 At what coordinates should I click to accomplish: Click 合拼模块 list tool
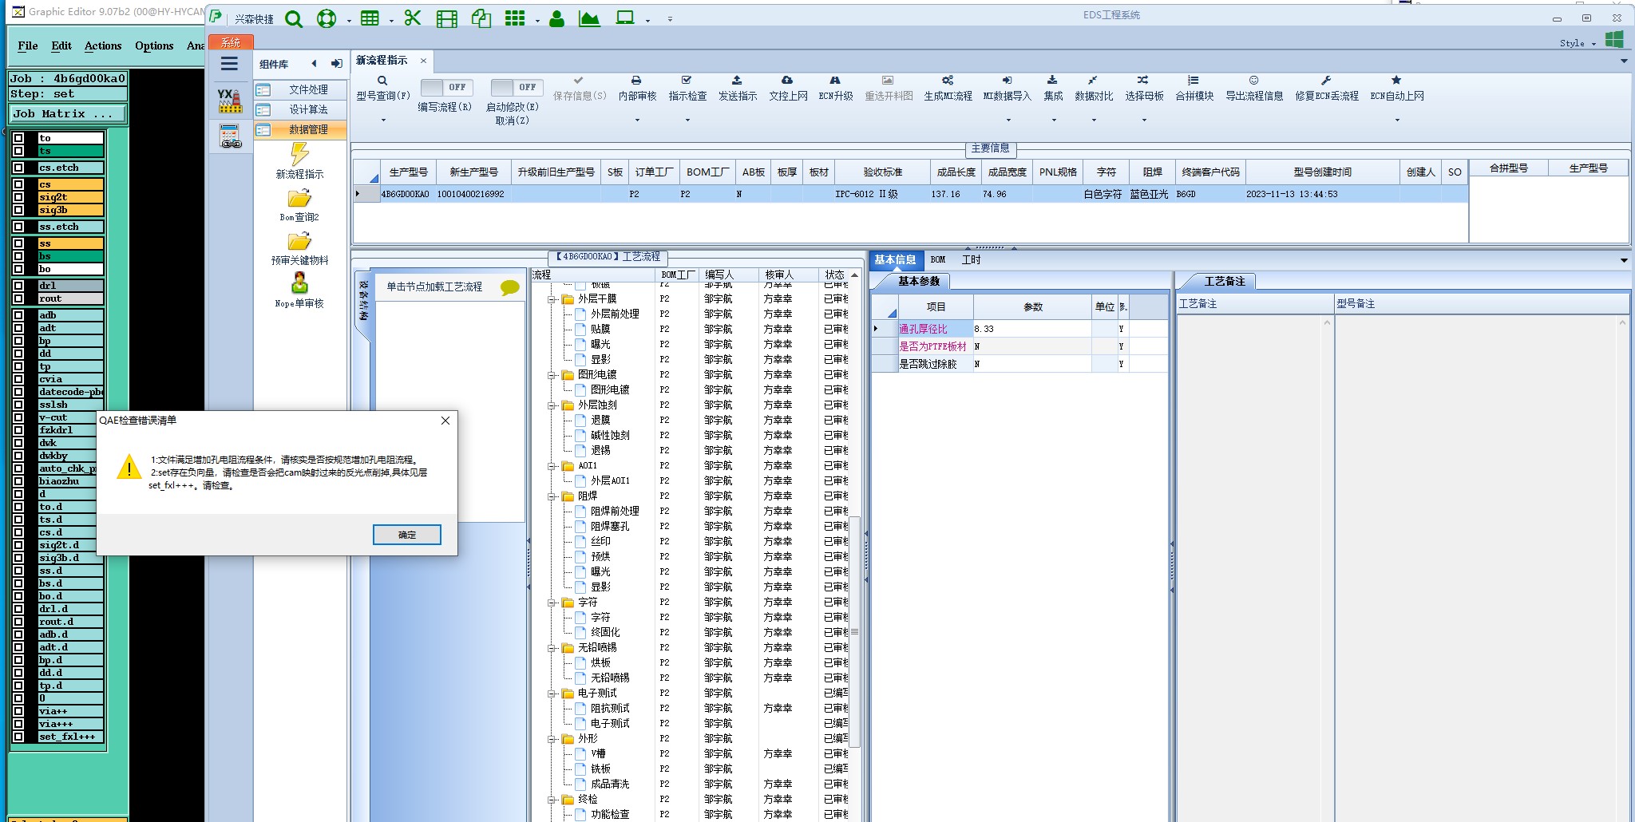click(x=1194, y=89)
